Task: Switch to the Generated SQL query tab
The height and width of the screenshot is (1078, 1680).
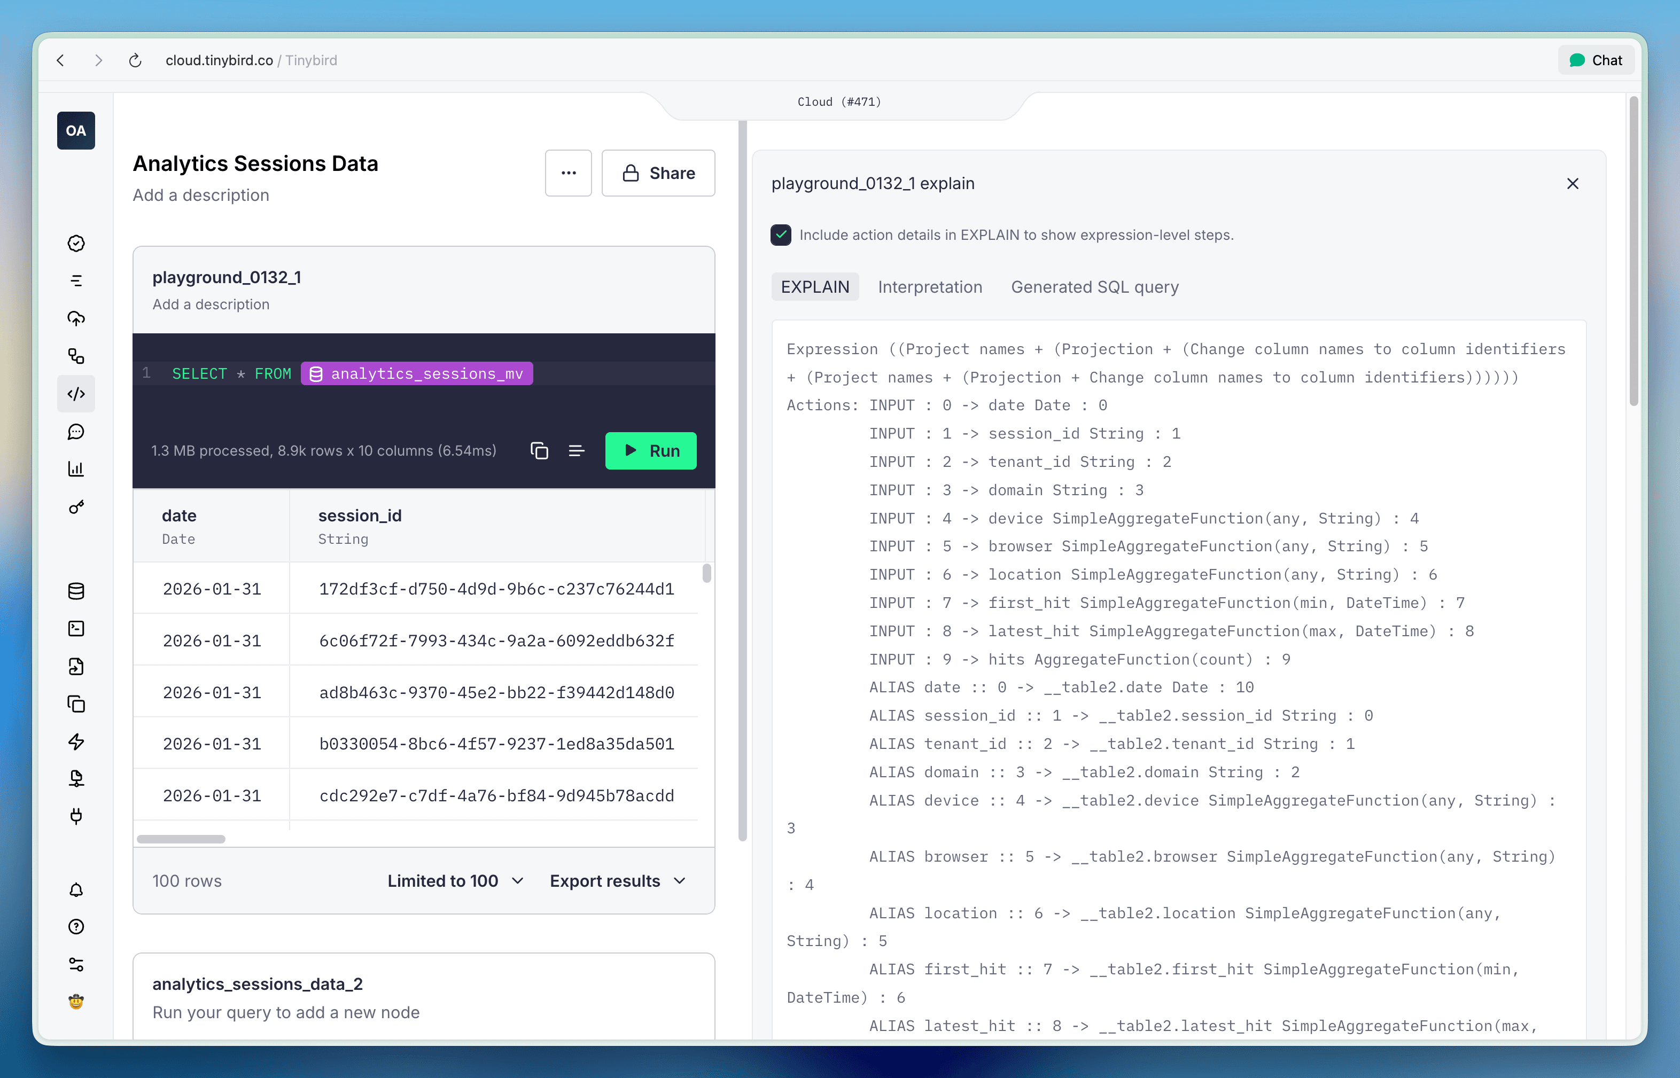Action: tap(1094, 286)
